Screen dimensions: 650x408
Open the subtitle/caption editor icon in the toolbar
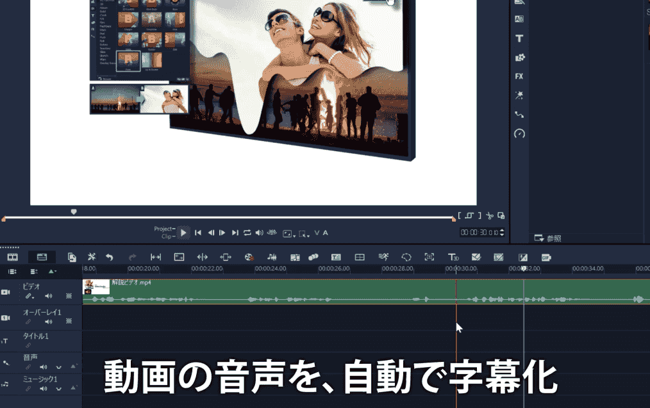tap(336, 256)
